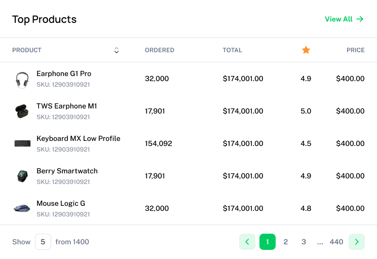Jump to last page 440
The width and height of the screenshot is (377, 259).
pos(336,242)
